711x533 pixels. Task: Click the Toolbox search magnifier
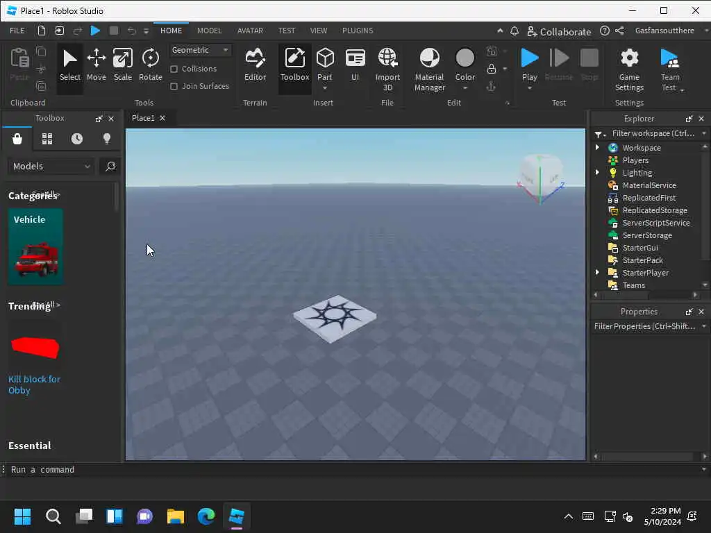click(110, 167)
